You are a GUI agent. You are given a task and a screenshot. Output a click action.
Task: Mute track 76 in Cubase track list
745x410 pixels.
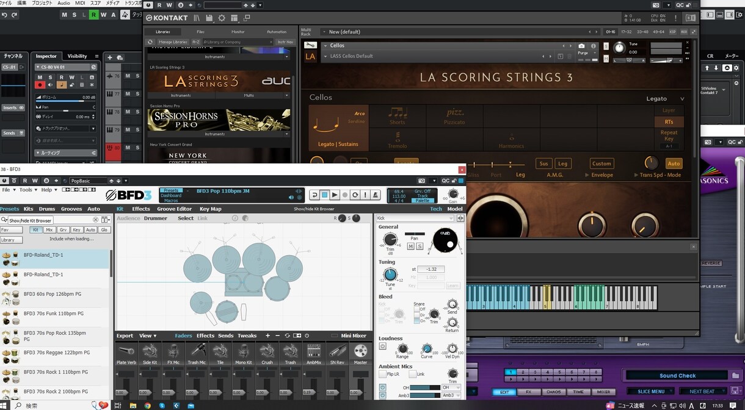pyautogui.click(x=128, y=76)
